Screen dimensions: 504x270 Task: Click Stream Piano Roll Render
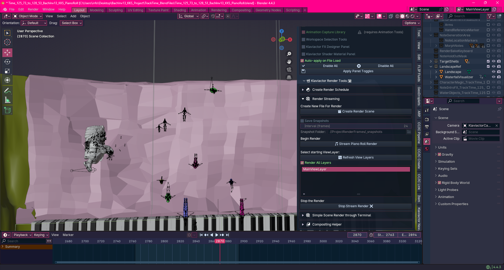[x=356, y=144]
